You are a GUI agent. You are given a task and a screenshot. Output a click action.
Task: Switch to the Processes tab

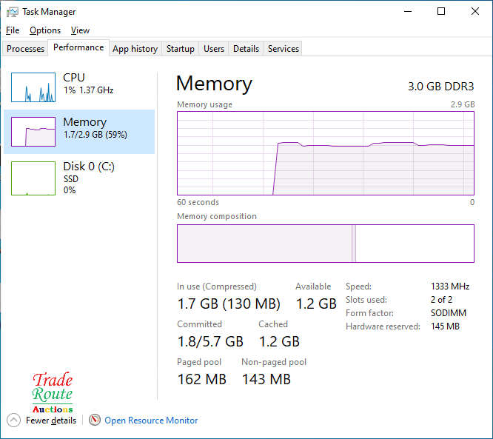(x=26, y=49)
